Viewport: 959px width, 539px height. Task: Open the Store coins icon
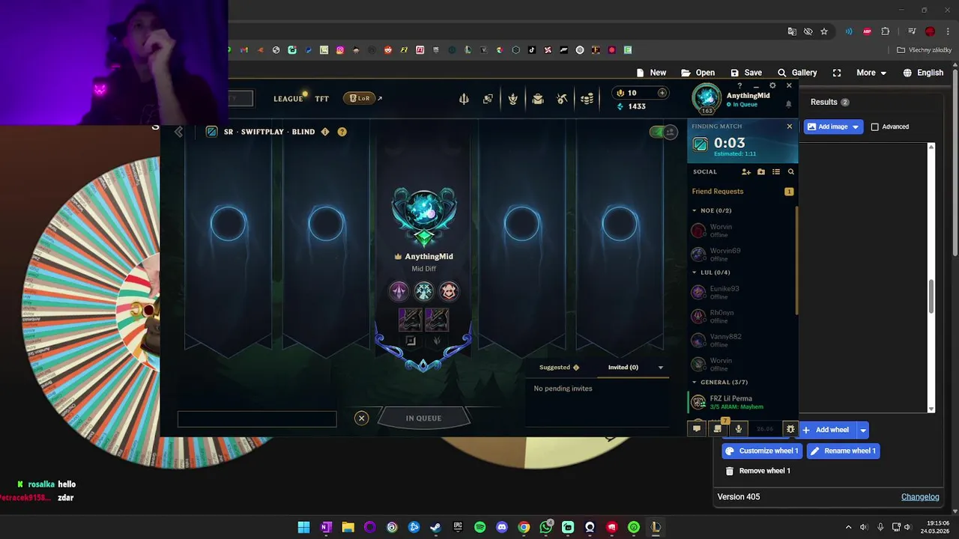[587, 99]
